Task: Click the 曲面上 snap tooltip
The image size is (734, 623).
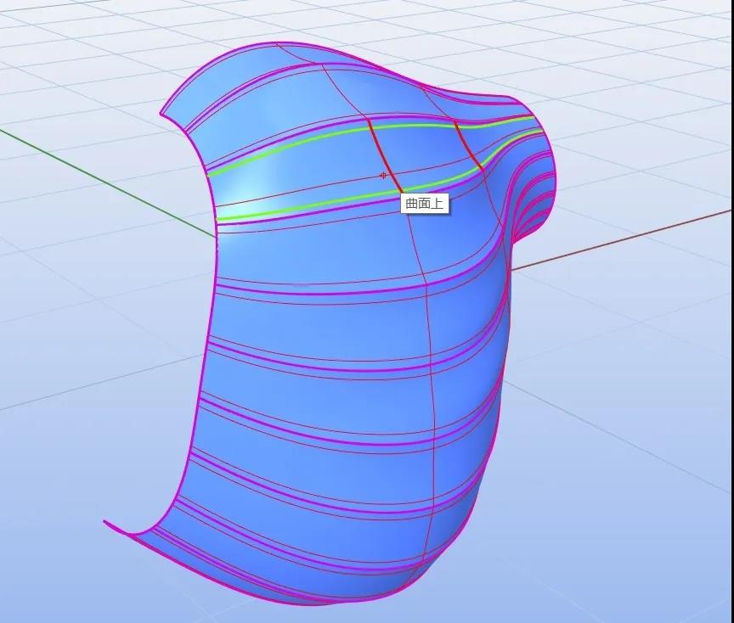Action: tap(425, 204)
